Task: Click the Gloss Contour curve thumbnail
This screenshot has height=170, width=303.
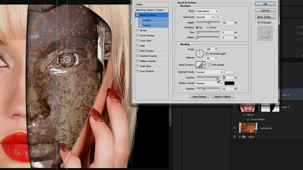Action: 199,65
